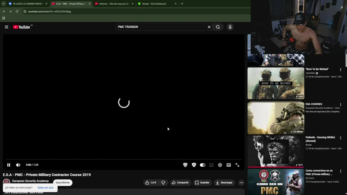This screenshot has height=195, width=347.
Task: Go forward in browser history
Action: pyautogui.click(x=10, y=11)
